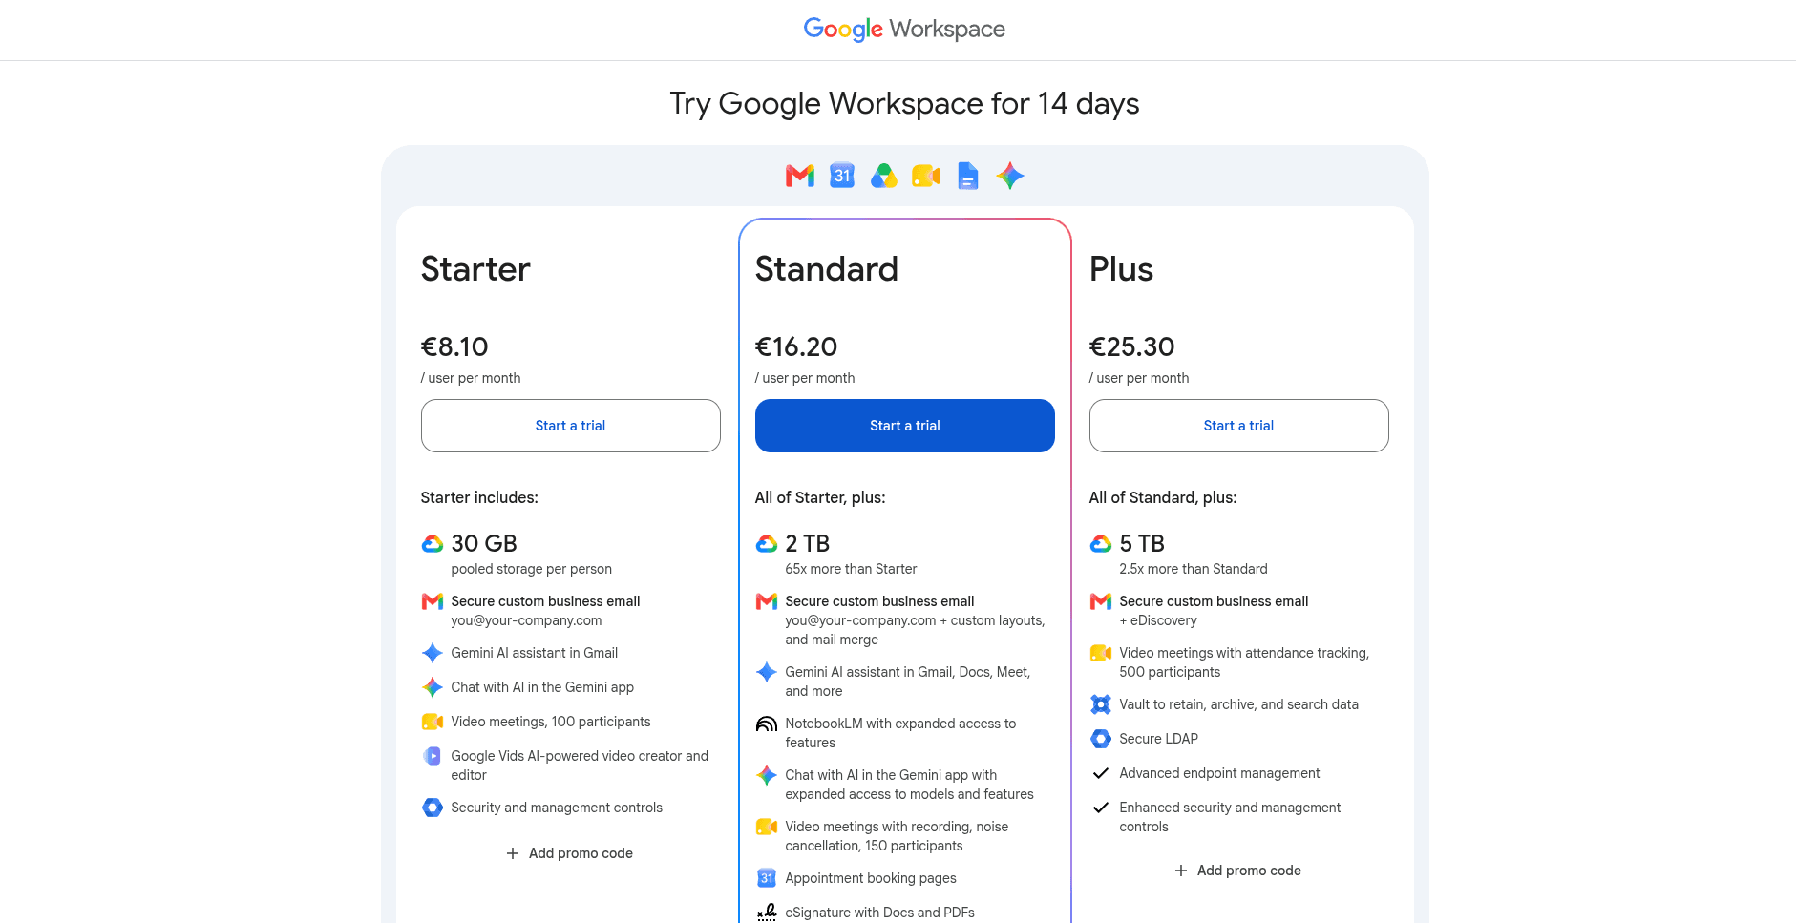The image size is (1796, 923).
Task: Click the eSignature icon in Standard plan
Action: click(x=767, y=913)
